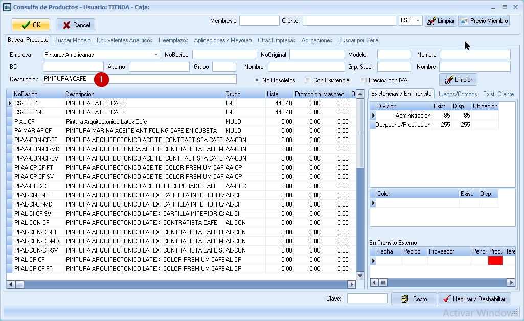Image resolution: width=524 pixels, height=321 pixels.
Task: Click Habilitar / Deshabilitar checkmark button
Action: click(474, 299)
